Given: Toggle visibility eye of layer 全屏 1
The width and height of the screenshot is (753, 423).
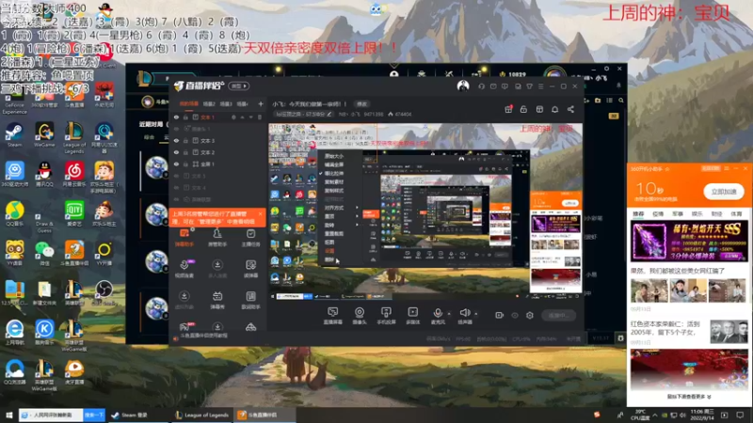Looking at the screenshot, I should (x=176, y=164).
